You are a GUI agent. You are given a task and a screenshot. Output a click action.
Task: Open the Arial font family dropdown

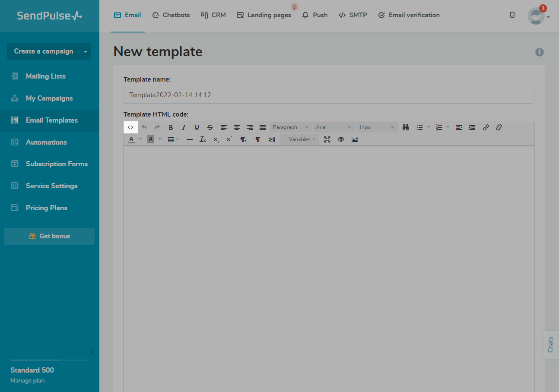334,127
